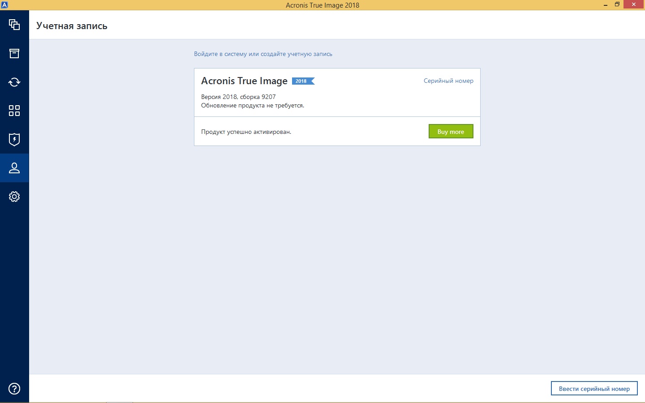The width and height of the screenshot is (645, 403).
Task: Follow the 'Войдите в систему' sign-in link
Action: pos(219,54)
